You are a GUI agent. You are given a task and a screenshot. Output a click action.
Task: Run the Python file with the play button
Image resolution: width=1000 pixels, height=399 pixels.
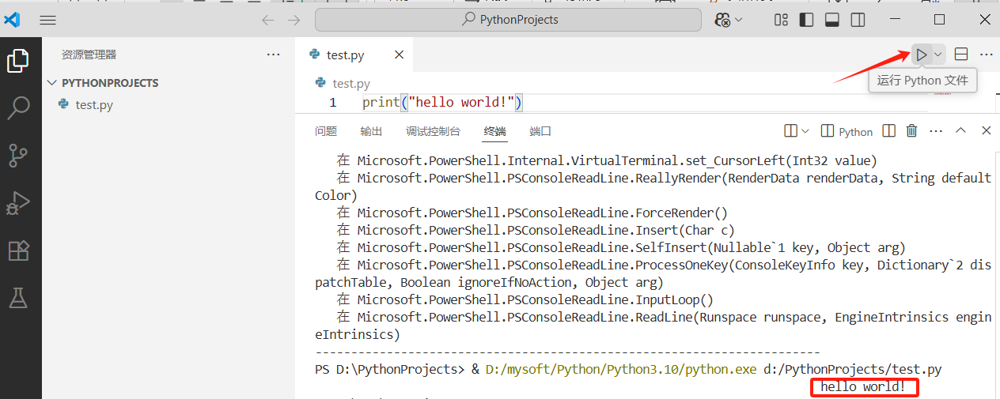[922, 55]
